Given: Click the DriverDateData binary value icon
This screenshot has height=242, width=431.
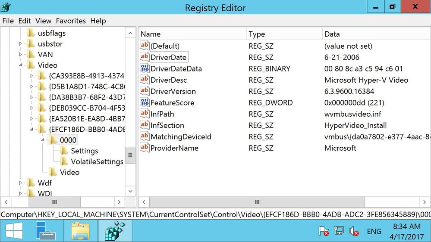Looking at the screenshot, I should 145,68.
